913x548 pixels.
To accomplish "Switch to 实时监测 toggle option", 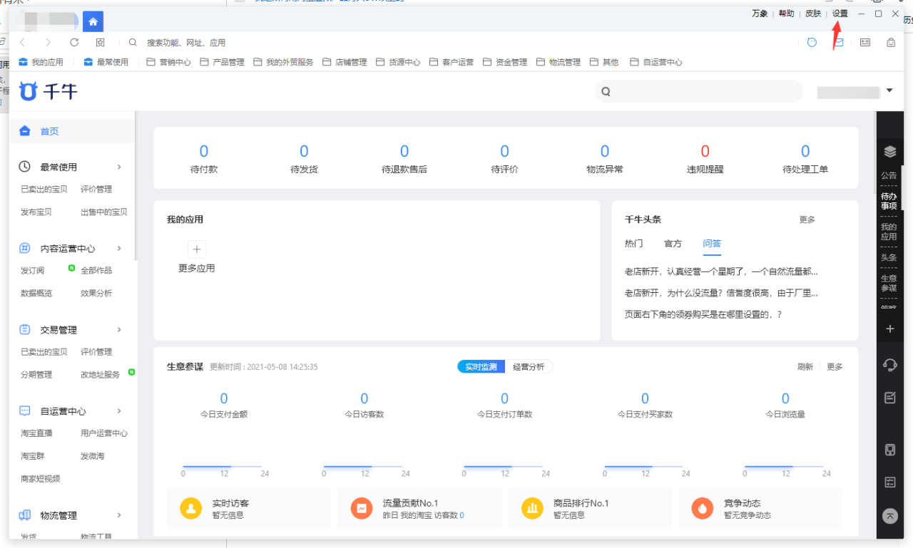I will [x=481, y=367].
